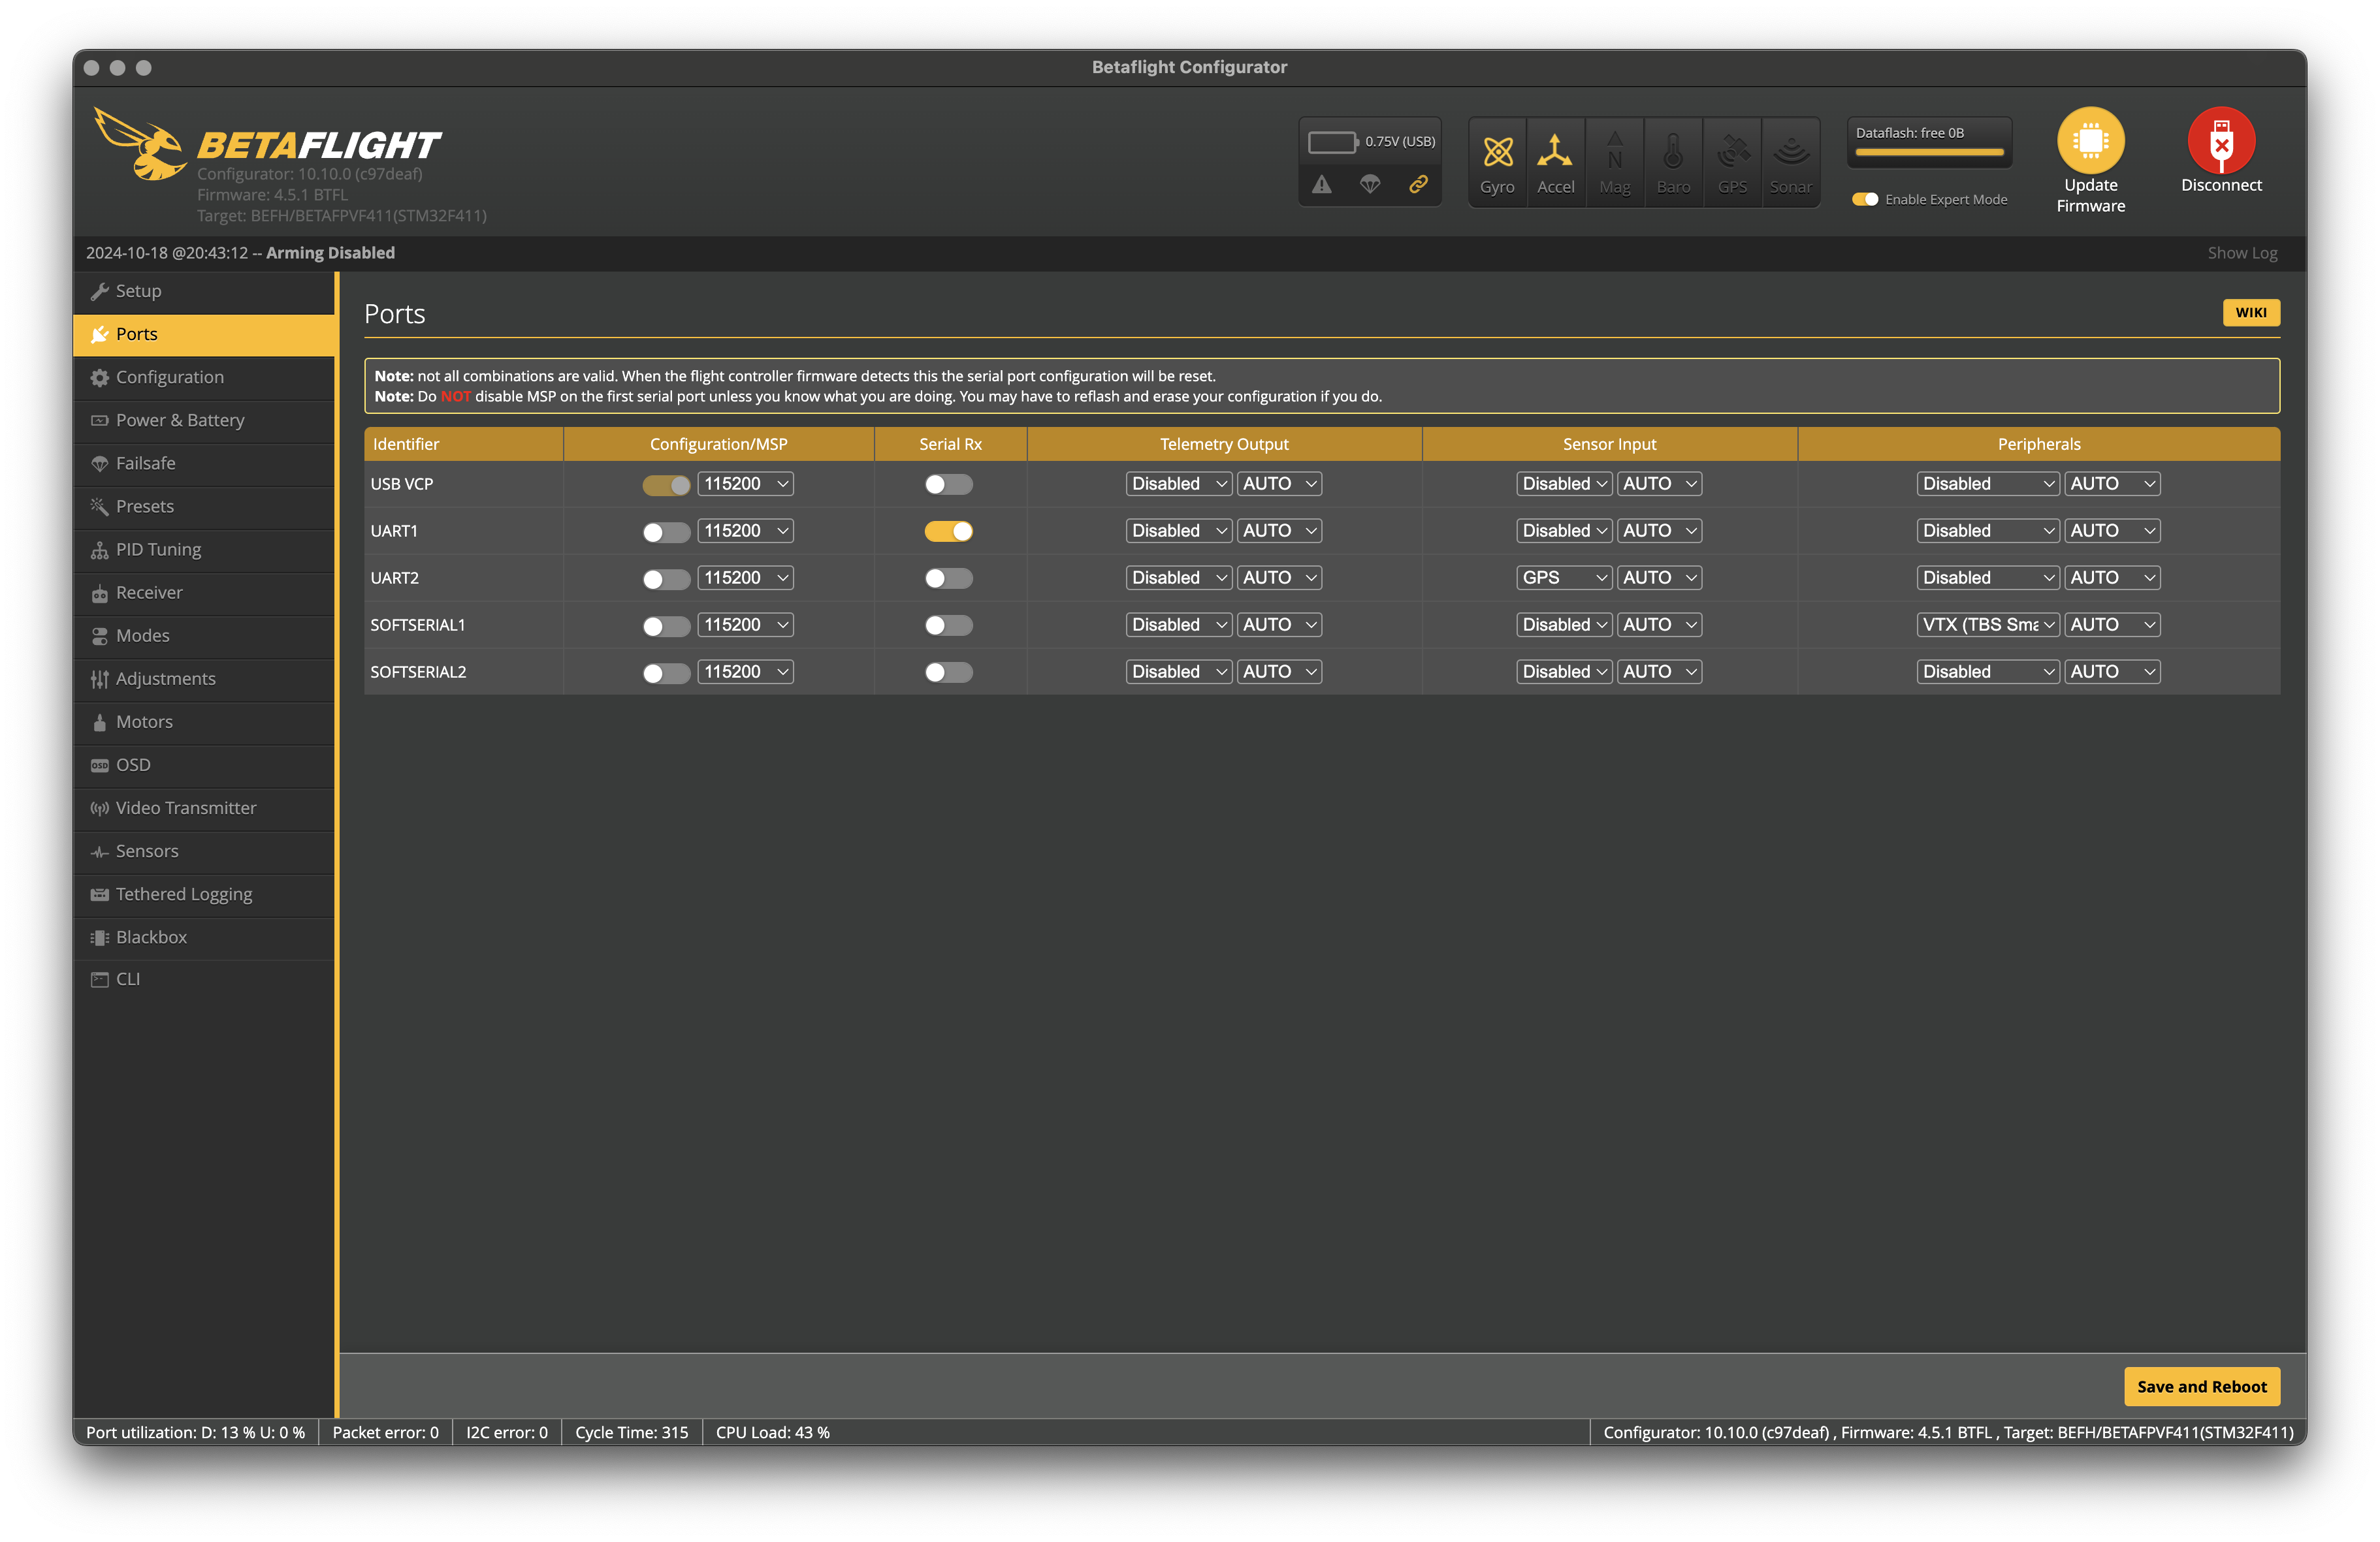Click the link status chain icon

tap(1418, 184)
